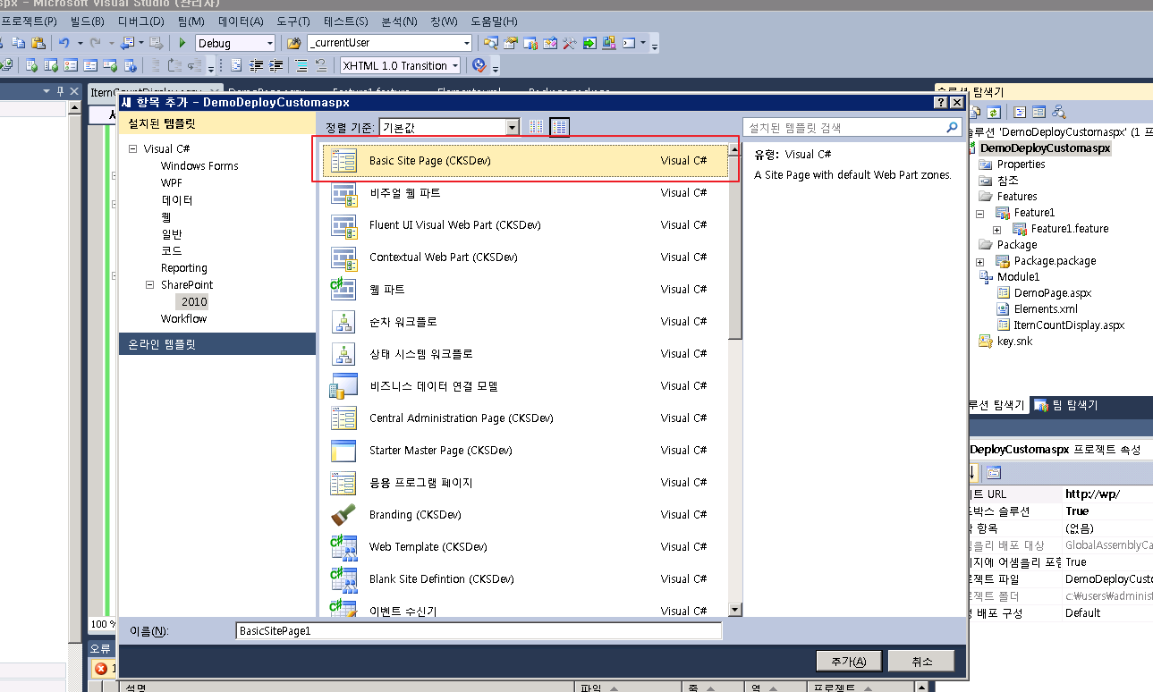Screen dimensions: 1153x692
Task: Collapse the Visual C# tree node
Action: tap(133, 149)
